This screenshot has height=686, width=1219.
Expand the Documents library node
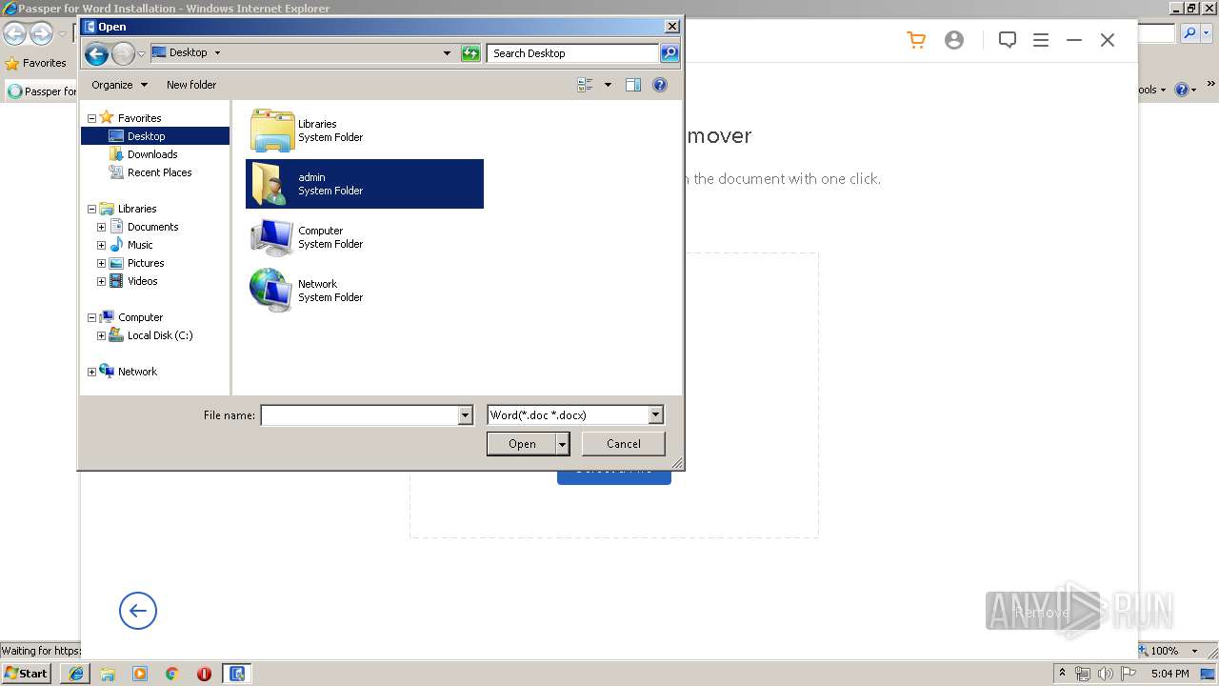[101, 227]
